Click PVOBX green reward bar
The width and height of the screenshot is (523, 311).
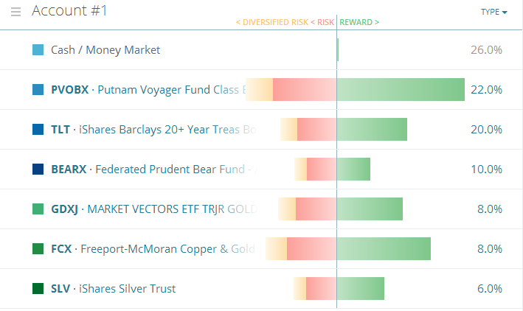click(401, 90)
